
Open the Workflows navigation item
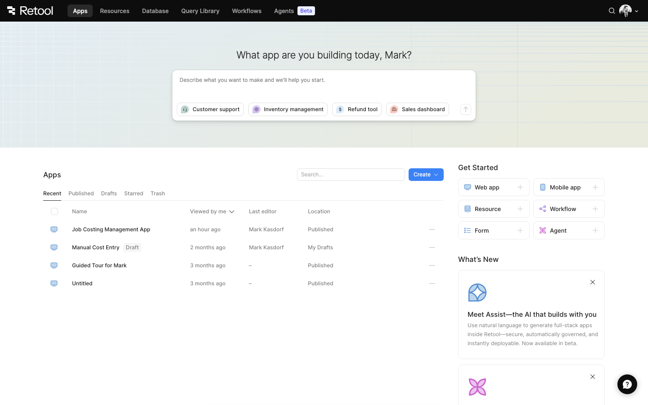coord(246,11)
